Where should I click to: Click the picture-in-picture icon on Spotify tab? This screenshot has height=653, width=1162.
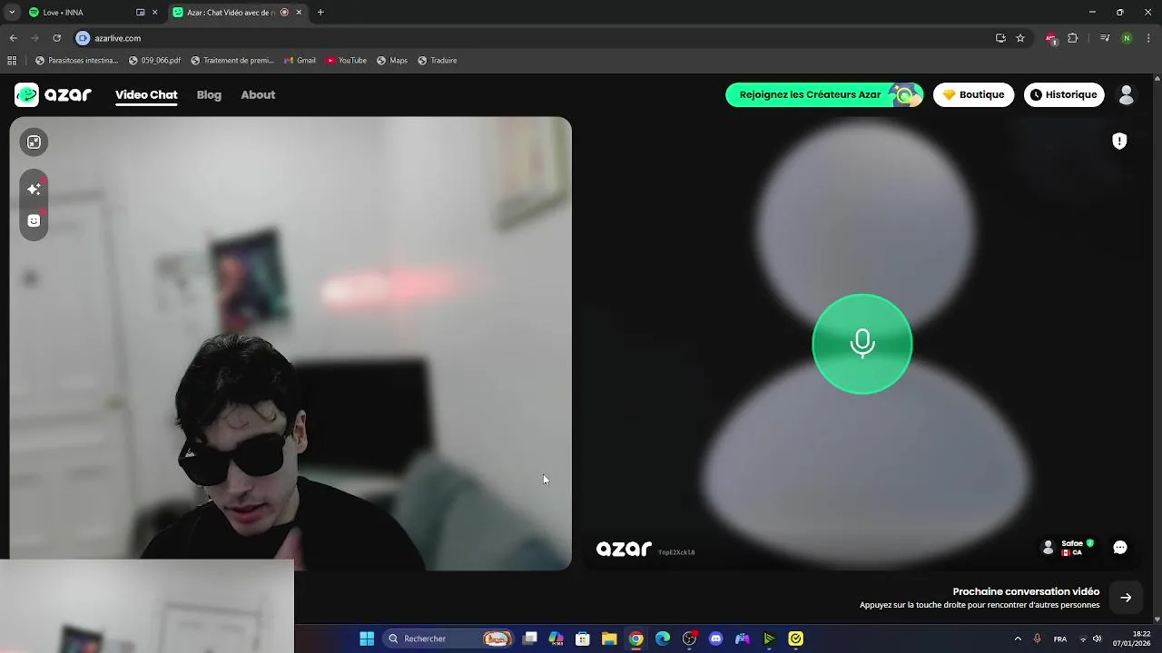click(140, 13)
